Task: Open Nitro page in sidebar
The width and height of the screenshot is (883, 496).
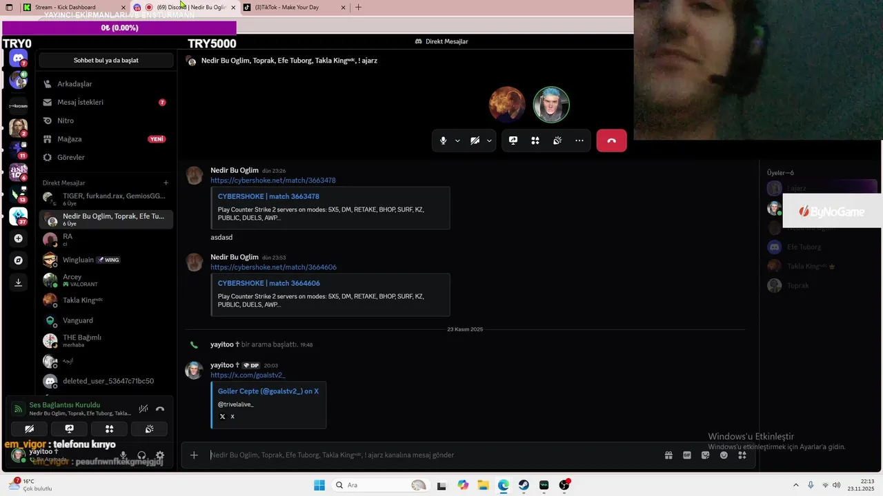Action: (x=106, y=121)
